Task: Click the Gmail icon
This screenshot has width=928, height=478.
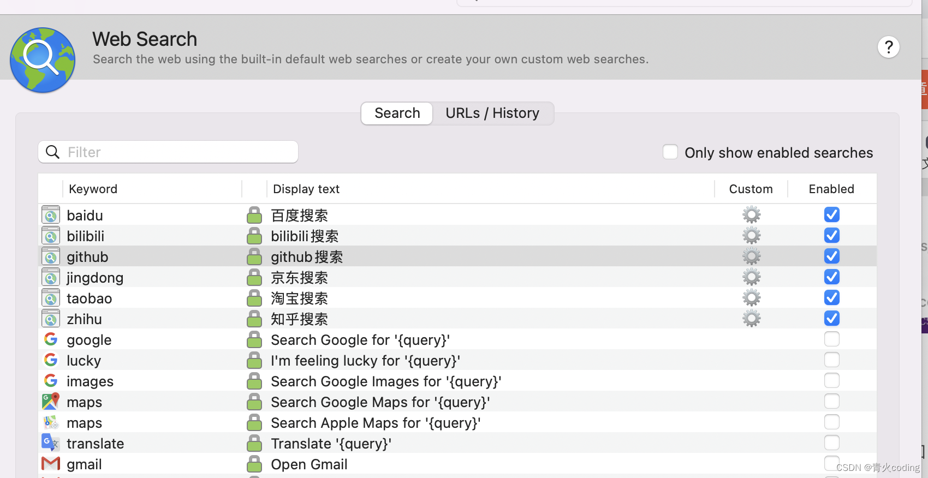Action: pyautogui.click(x=51, y=464)
